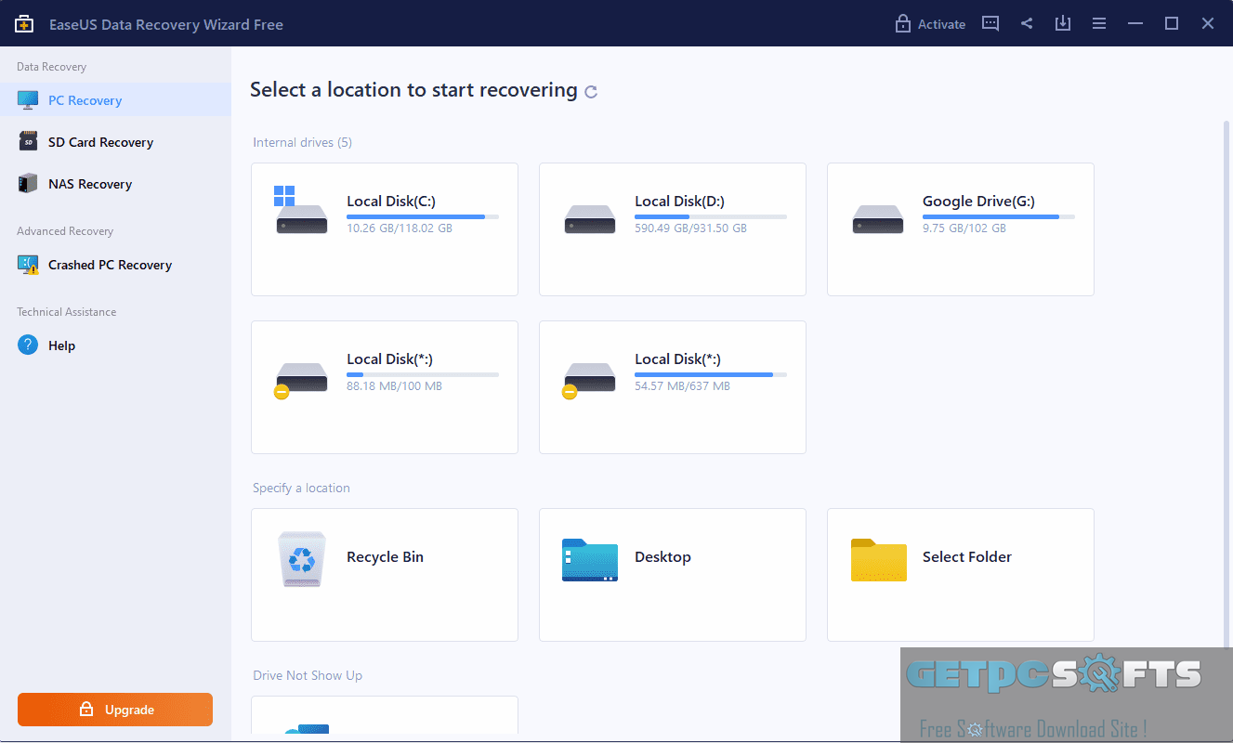Screen dimensions: 1233x743
Task: Select the Local Disk(D:) drive card
Action: click(x=673, y=229)
